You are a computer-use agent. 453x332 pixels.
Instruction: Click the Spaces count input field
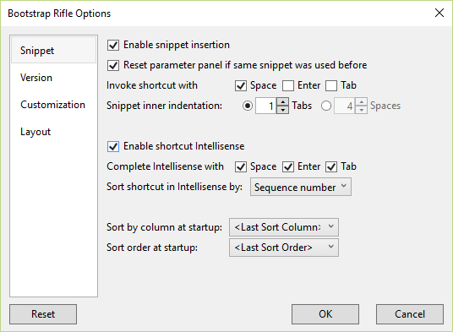click(345, 106)
